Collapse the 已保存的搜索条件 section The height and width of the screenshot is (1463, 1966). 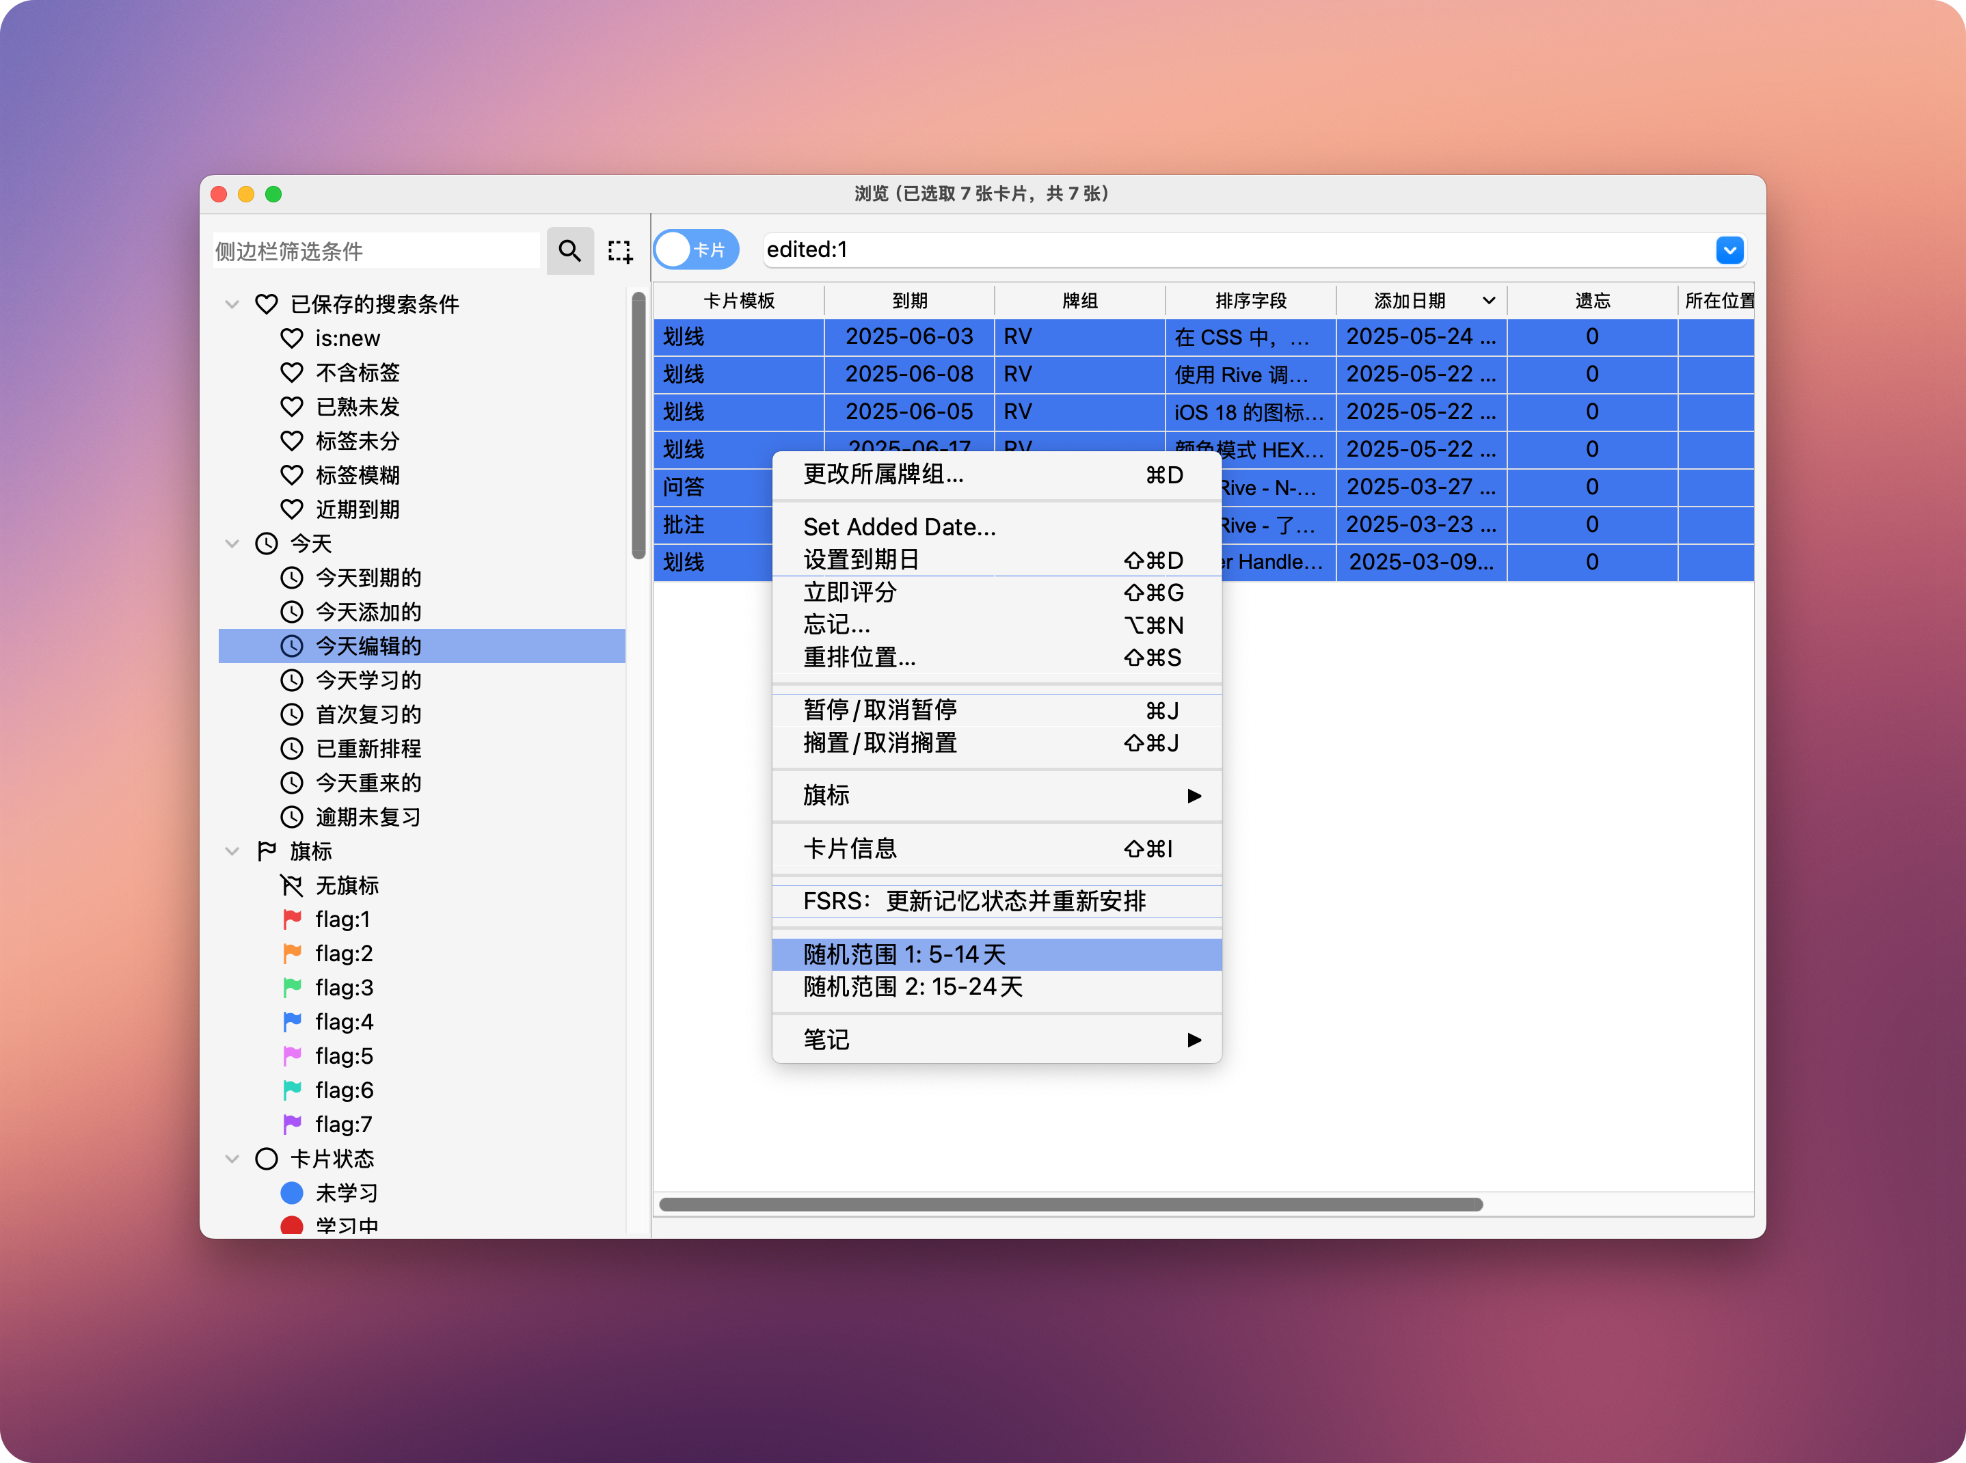click(x=232, y=305)
